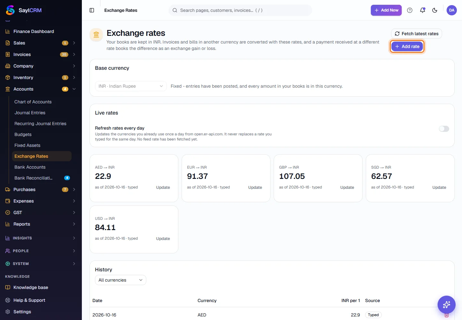The height and width of the screenshot is (320, 462).
Task: Update the SGD to INR rate
Action: click(x=439, y=188)
